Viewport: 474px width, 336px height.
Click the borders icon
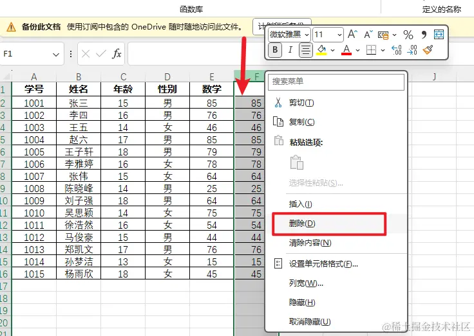coord(371,49)
